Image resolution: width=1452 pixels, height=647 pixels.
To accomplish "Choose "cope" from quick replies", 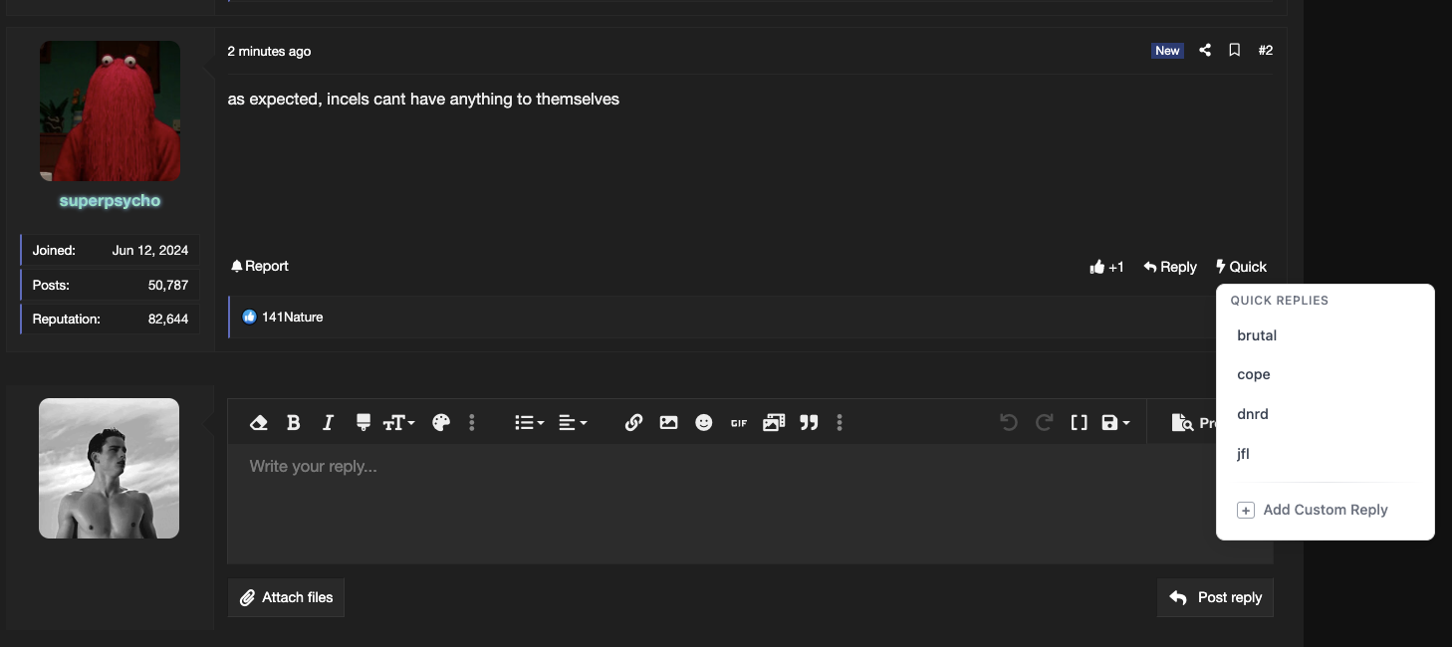I will tap(1254, 375).
